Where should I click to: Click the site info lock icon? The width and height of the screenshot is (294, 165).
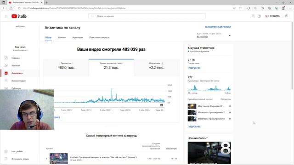(x=19, y=8)
